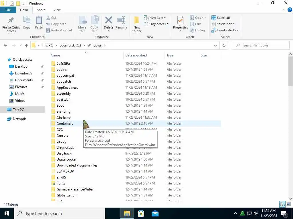293x219 pixels.
Task: Show hidden tray icons chevron
Action: [235, 213]
